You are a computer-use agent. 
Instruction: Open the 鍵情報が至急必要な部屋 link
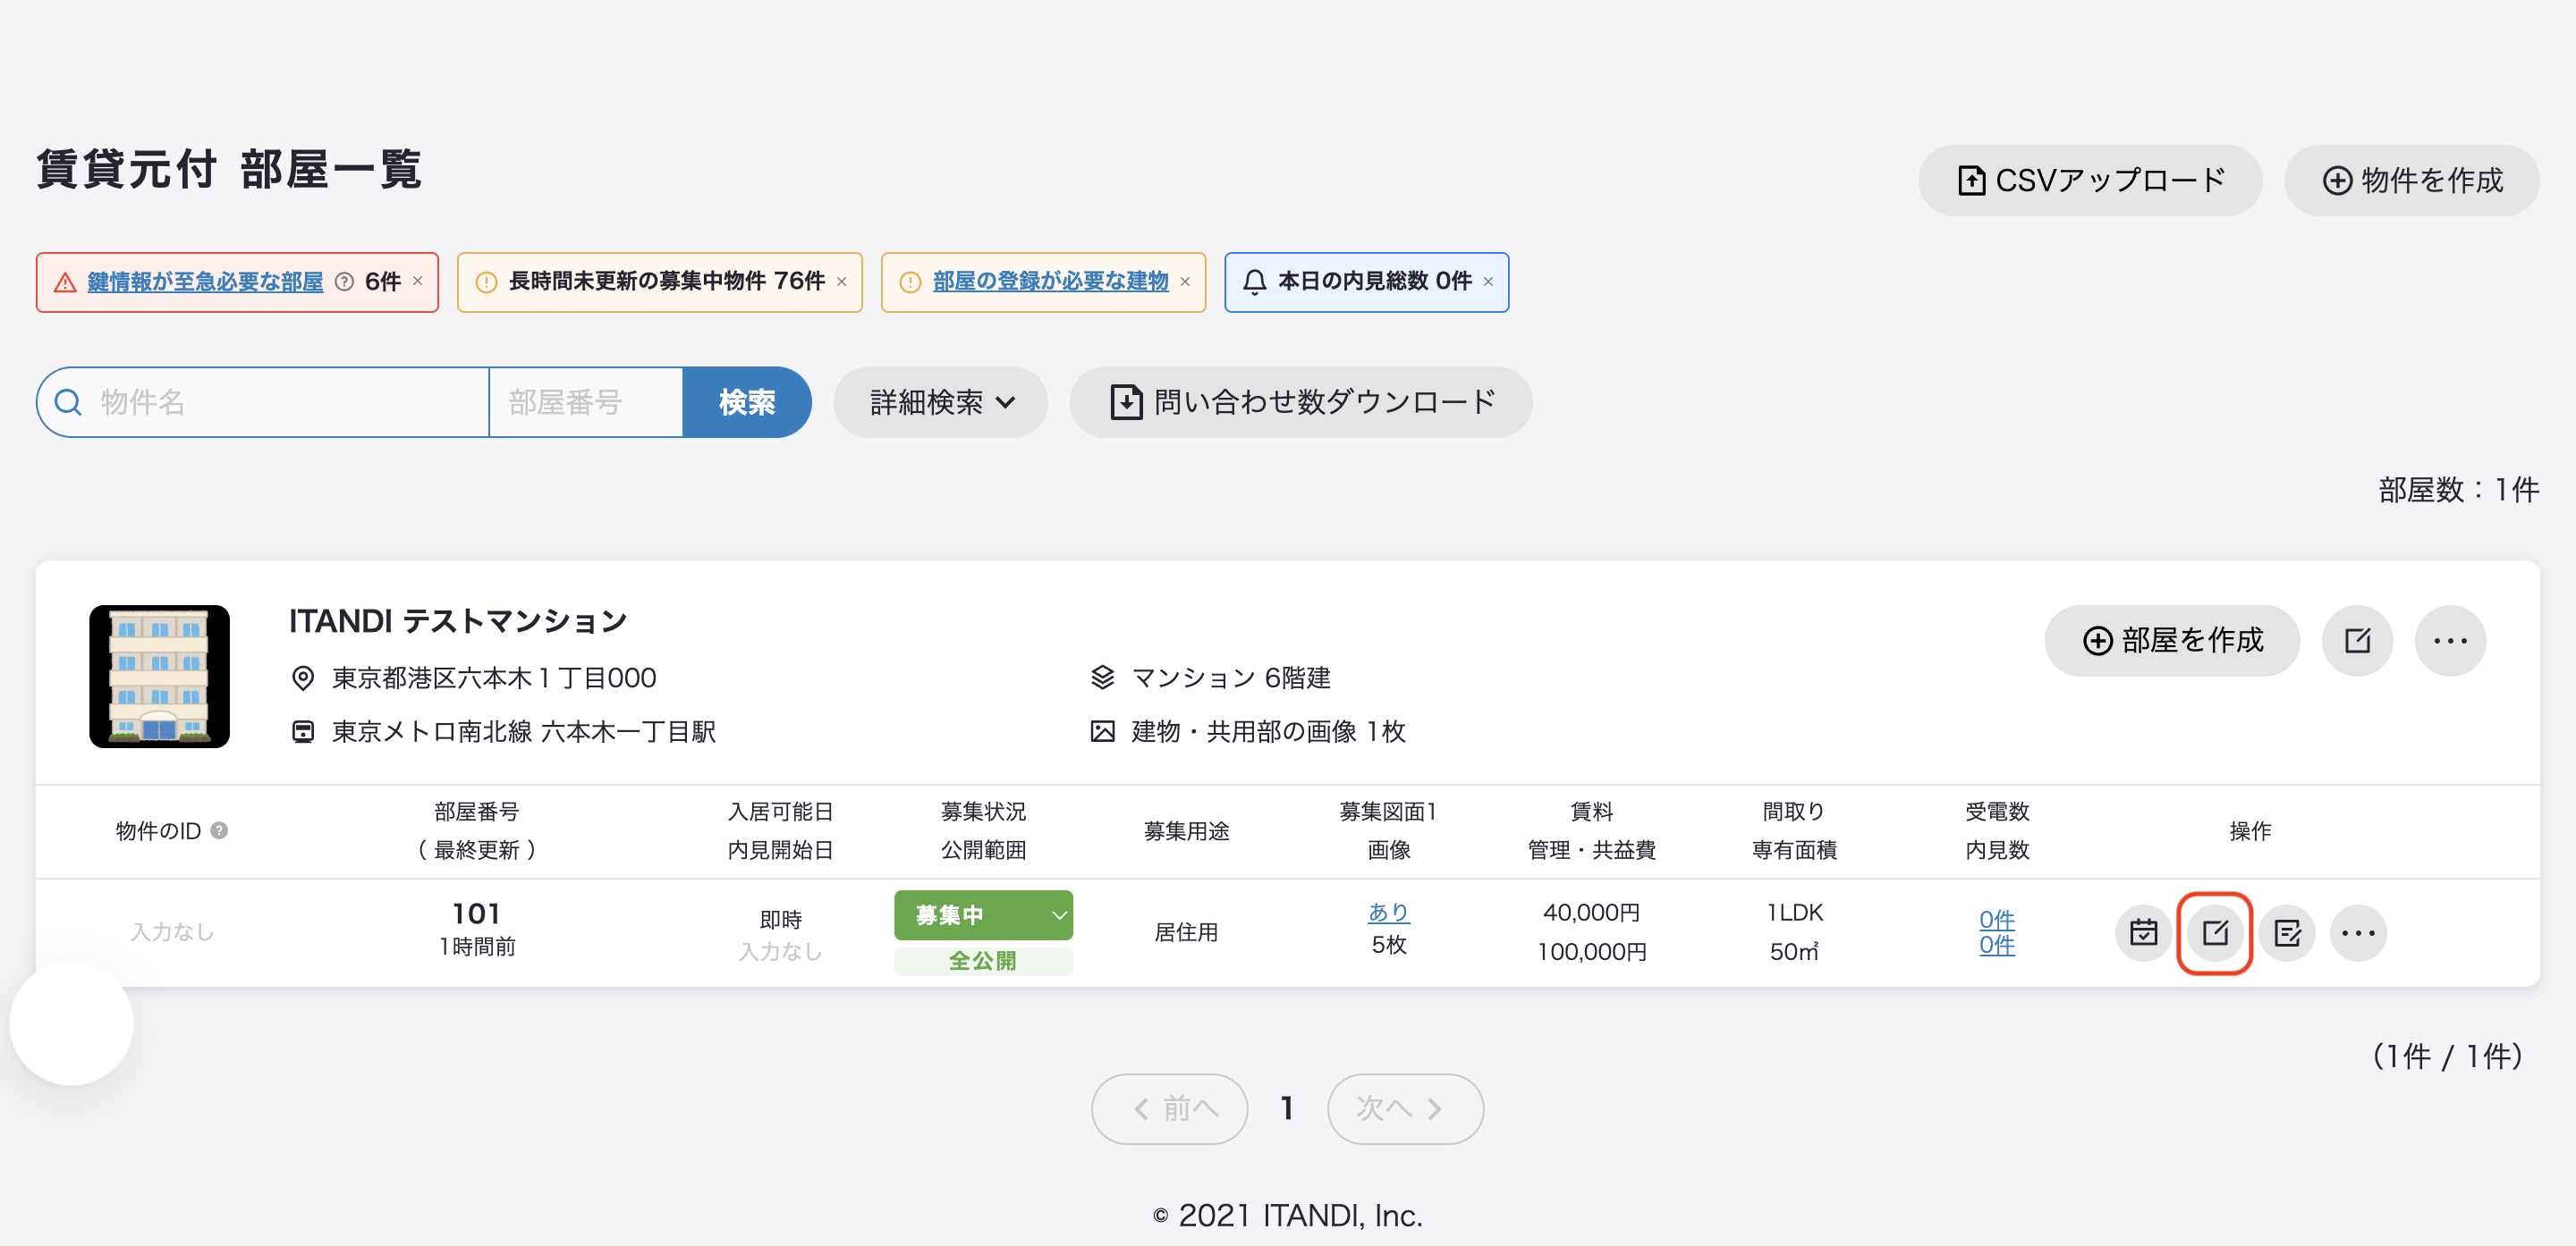point(205,282)
